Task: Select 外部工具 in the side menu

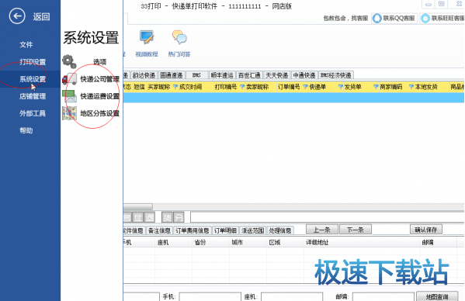Action: click(x=33, y=113)
